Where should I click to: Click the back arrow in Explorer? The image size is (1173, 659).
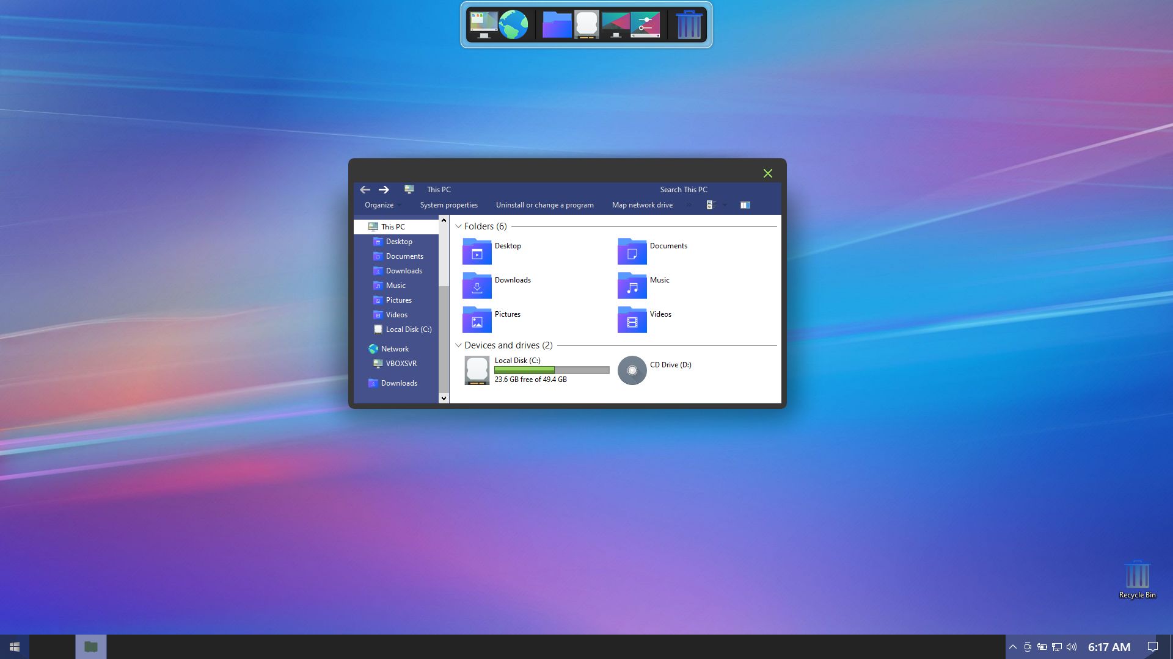click(x=365, y=190)
